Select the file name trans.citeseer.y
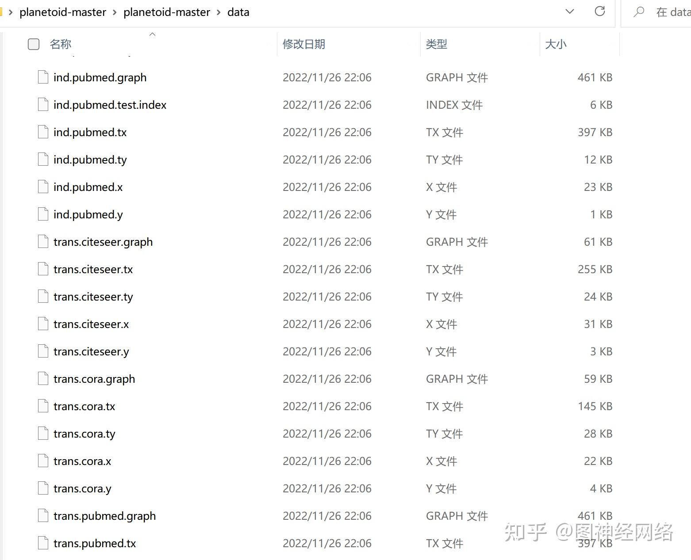The width and height of the screenshot is (691, 560). 91,352
